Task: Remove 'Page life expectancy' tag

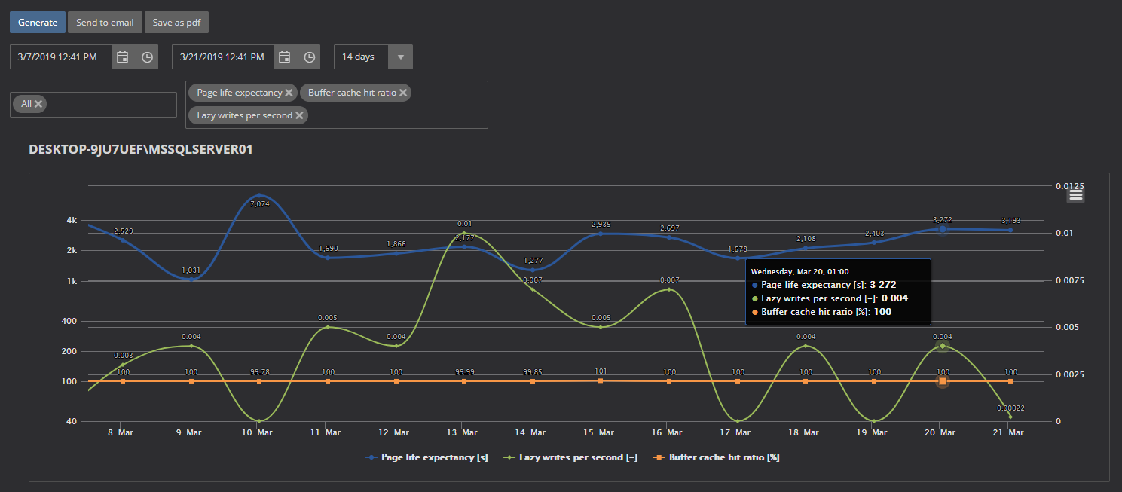Action: [x=289, y=93]
